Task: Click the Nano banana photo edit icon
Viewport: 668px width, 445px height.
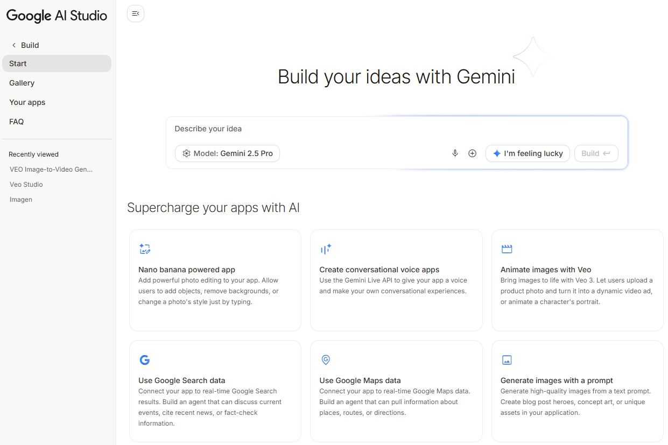Action: coord(145,249)
